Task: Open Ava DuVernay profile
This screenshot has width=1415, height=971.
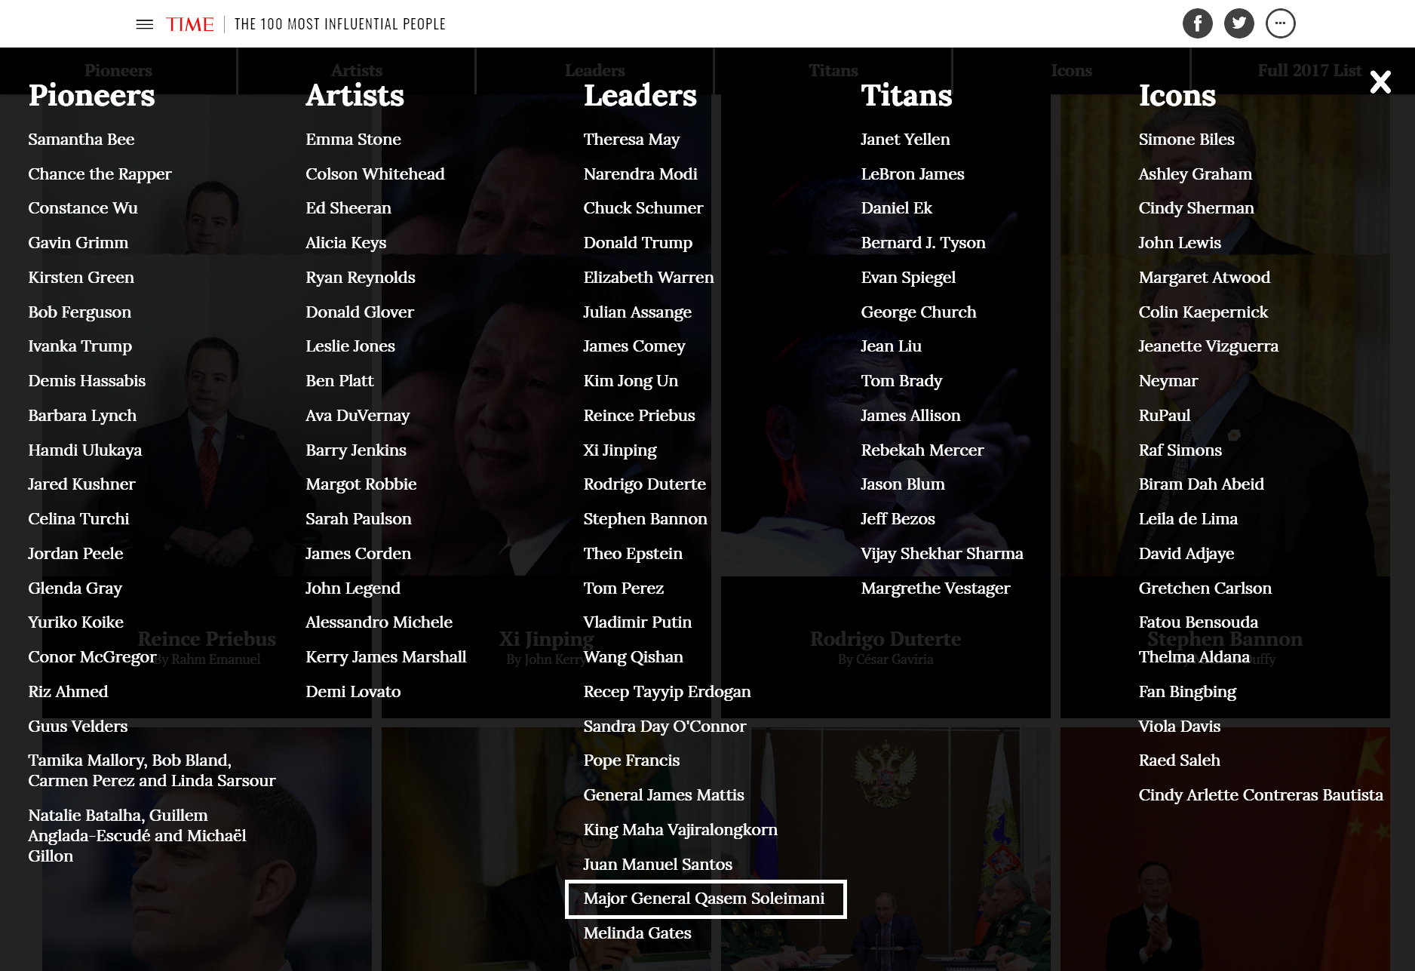Action: [x=358, y=416]
